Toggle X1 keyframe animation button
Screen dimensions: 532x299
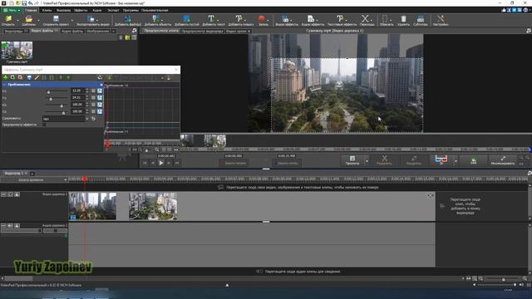coord(100,91)
